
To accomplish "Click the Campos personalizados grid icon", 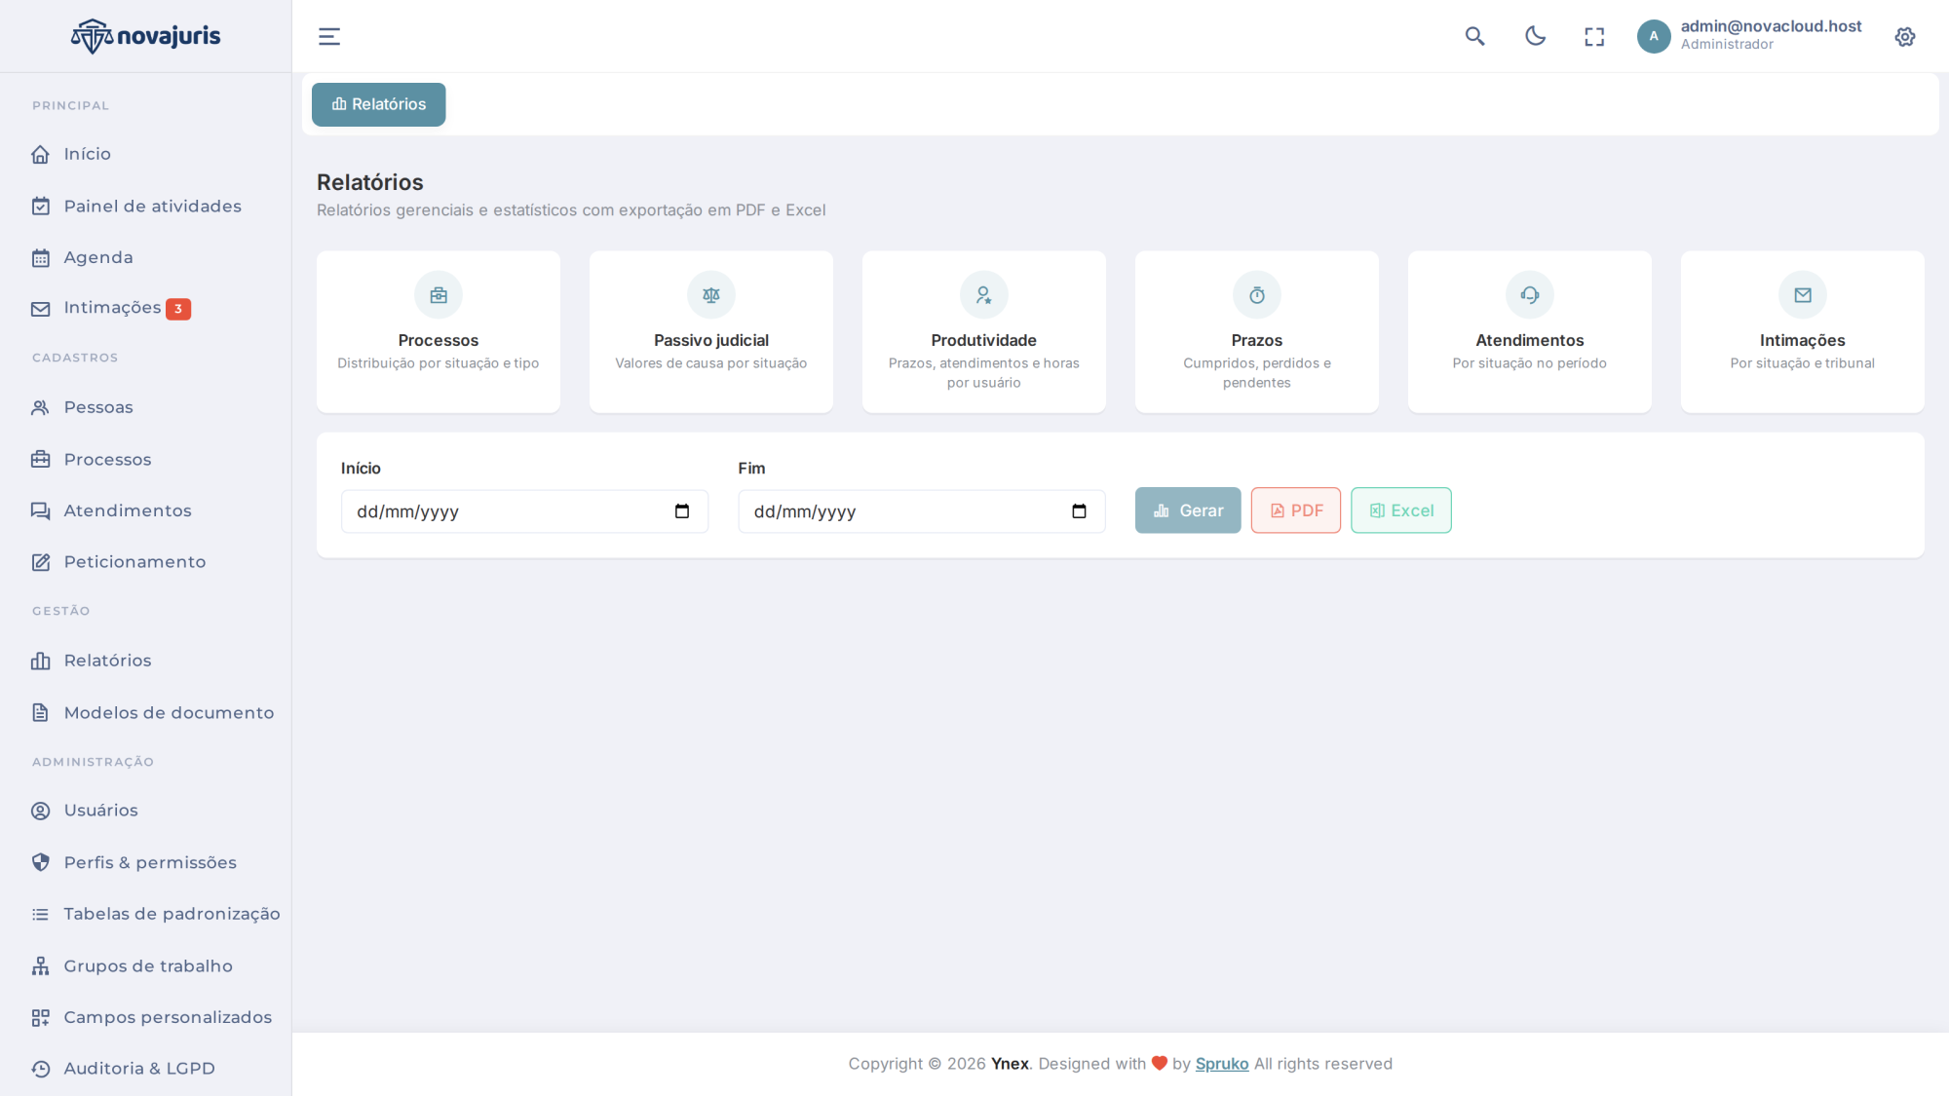I will (x=40, y=1018).
